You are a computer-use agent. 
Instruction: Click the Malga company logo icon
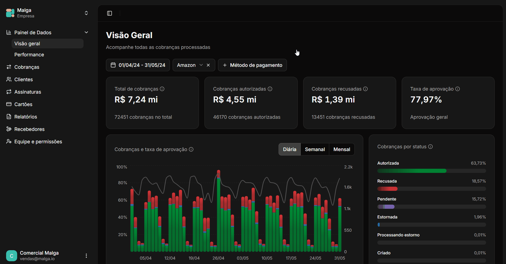10,13
